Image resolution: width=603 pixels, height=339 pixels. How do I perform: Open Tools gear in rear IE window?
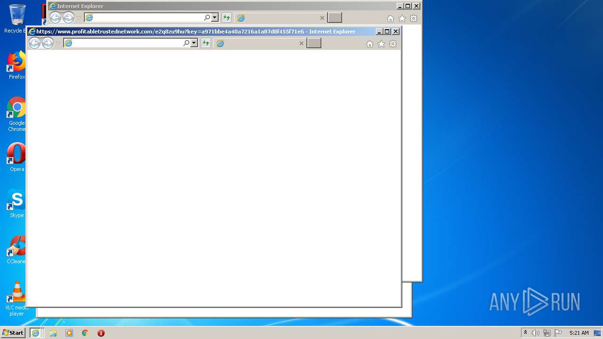tap(414, 18)
